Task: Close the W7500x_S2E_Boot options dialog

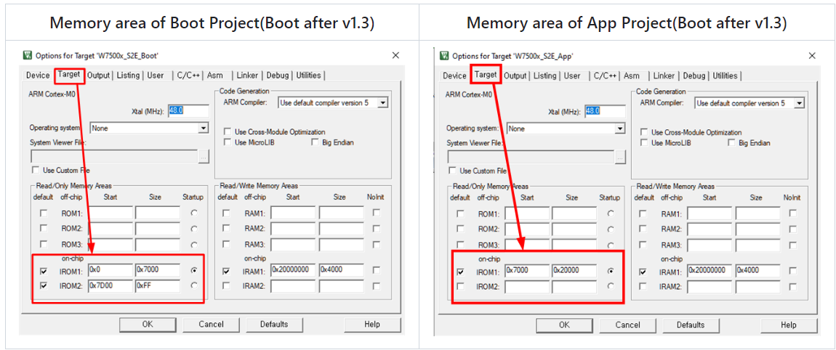Action: coord(395,55)
